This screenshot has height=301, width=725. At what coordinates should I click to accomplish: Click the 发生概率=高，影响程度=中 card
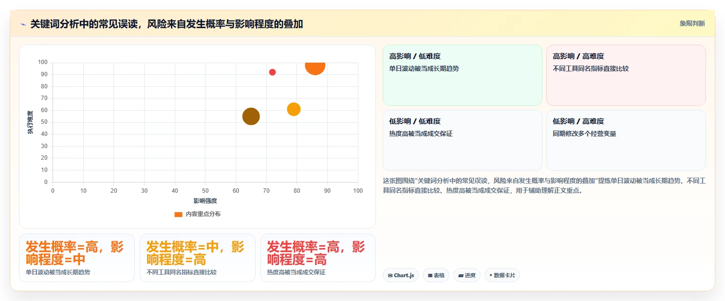click(x=77, y=258)
